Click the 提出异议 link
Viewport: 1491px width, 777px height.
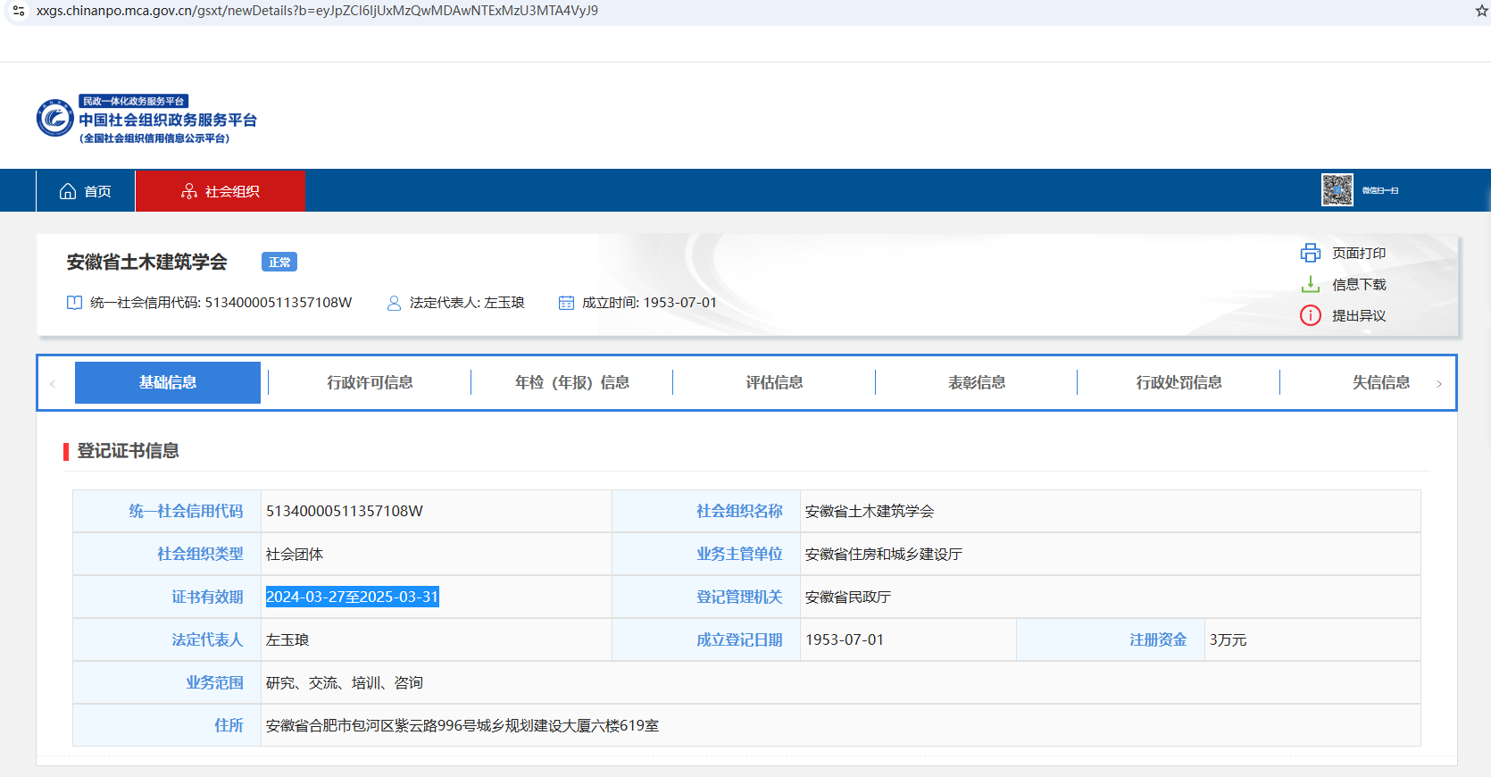(1358, 316)
